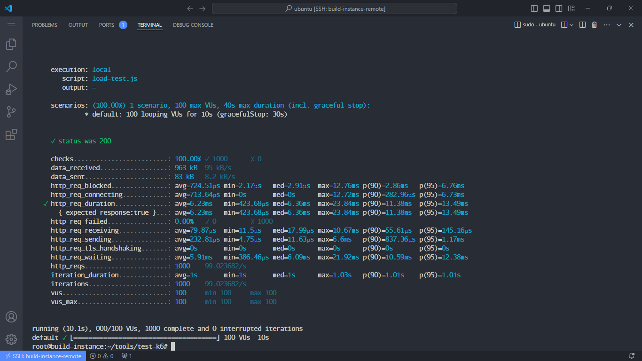Click the iteration_duration metric label
This screenshot has width=642, height=361.
pos(85,275)
